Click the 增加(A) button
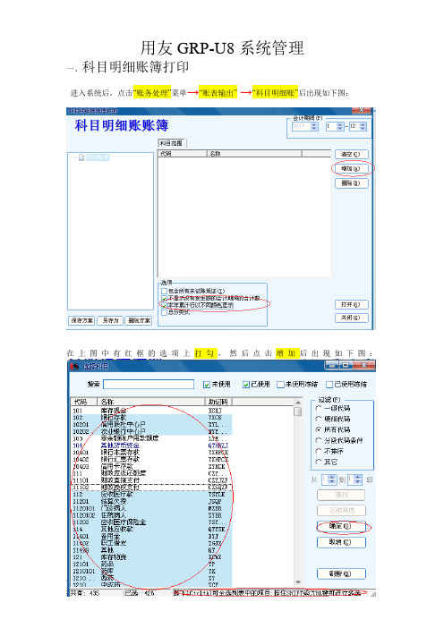 point(351,168)
